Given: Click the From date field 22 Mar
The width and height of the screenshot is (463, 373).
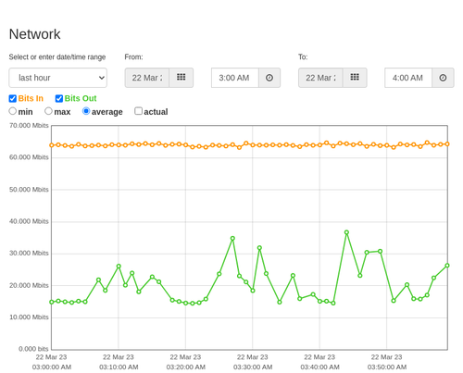Looking at the screenshot, I should 147,78.
